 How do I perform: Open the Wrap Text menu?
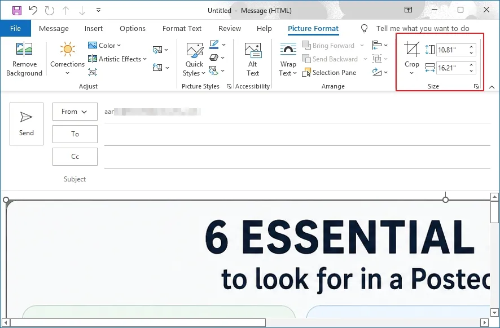pyautogui.click(x=288, y=59)
